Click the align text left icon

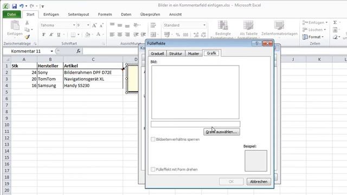[x=112, y=35]
